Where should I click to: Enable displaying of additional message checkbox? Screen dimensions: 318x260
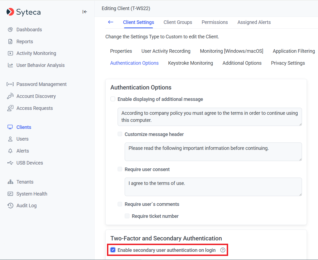point(113,99)
